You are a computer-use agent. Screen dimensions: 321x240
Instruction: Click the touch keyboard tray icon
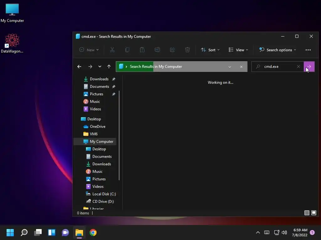(267, 232)
